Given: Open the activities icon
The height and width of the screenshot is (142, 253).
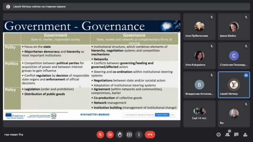Looking at the screenshot, I should [245, 134].
